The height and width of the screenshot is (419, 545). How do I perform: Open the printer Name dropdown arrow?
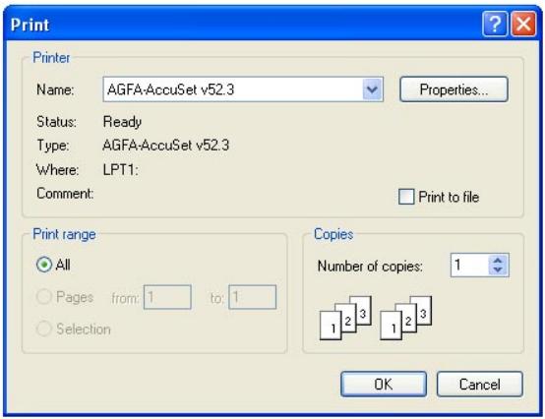click(x=372, y=90)
